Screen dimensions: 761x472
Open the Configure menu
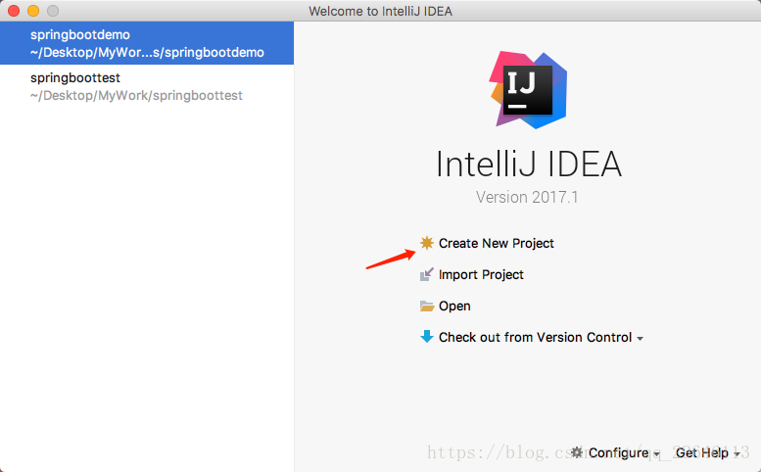[x=618, y=452]
